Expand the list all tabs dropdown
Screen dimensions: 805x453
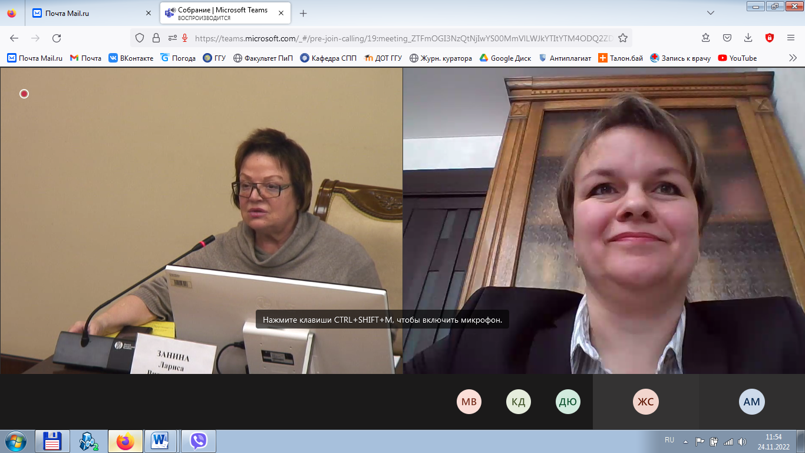[x=711, y=13]
